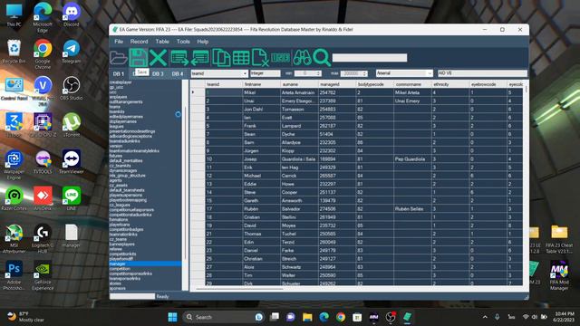This screenshot has width=580, height=326.
Task: Click the green X delete icon
Action: (158, 58)
